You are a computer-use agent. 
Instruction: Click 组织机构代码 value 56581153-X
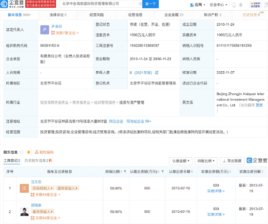pos(50,45)
